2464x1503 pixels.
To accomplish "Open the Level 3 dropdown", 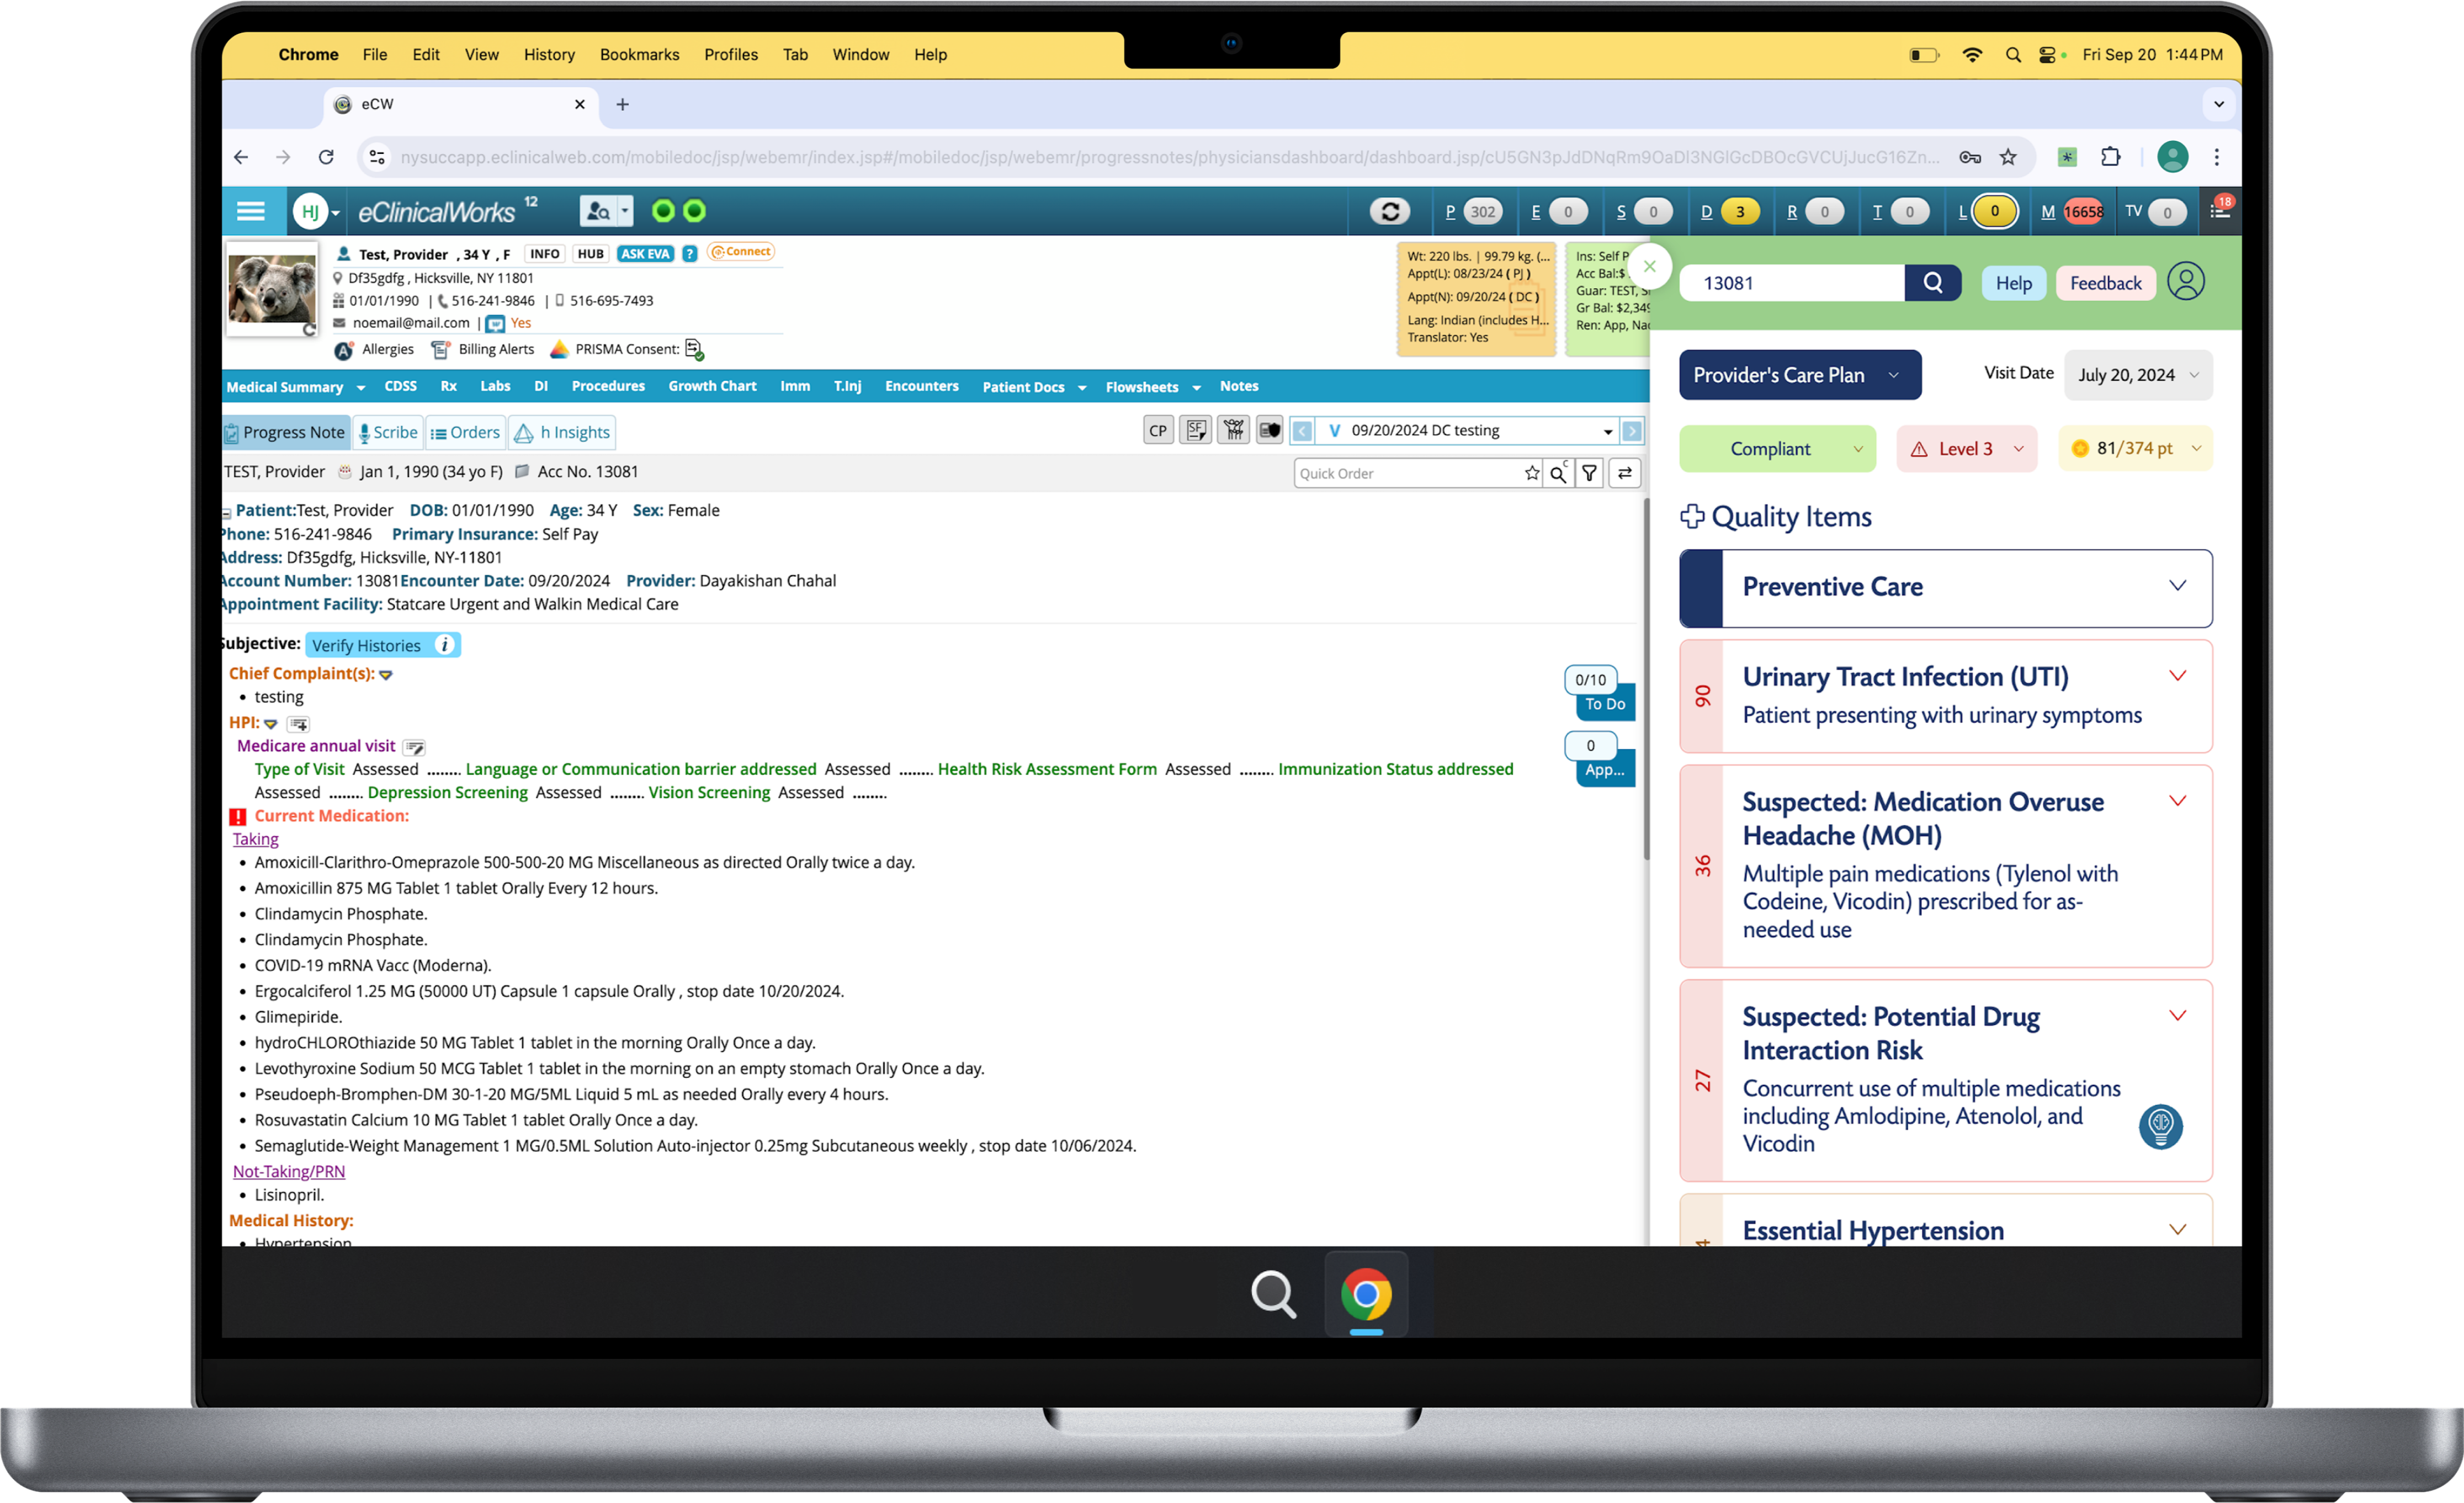I will click(x=1966, y=449).
